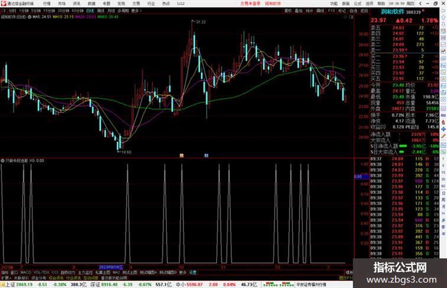The height and width of the screenshot is (288, 447).
Task: Select the 月线 monthly period tab
Action: (x=111, y=10)
